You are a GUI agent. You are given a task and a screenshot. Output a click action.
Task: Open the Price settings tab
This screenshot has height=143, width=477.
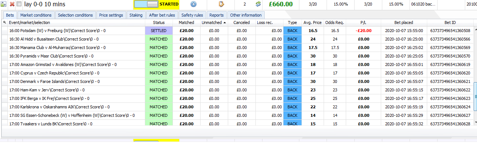[x=111, y=15]
